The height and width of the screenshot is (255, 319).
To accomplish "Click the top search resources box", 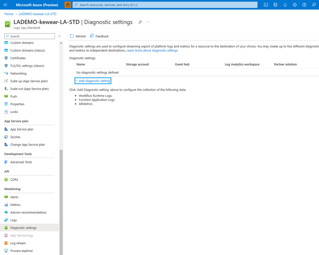I will (x=165, y=5).
